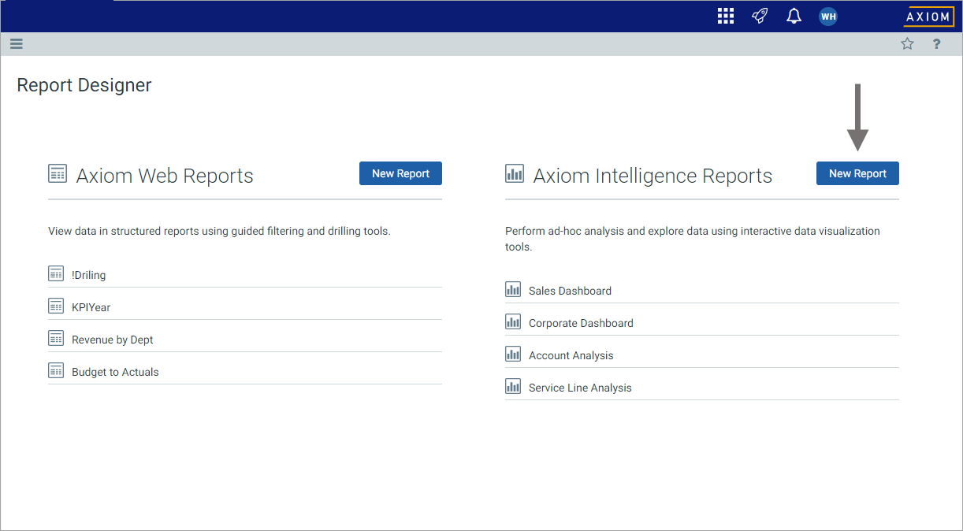Create New Report under Axiom Web Reports
The height and width of the screenshot is (531, 963).
click(x=400, y=173)
